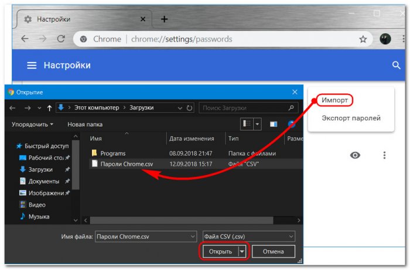Open the three-dot menu next to the password

click(384, 155)
